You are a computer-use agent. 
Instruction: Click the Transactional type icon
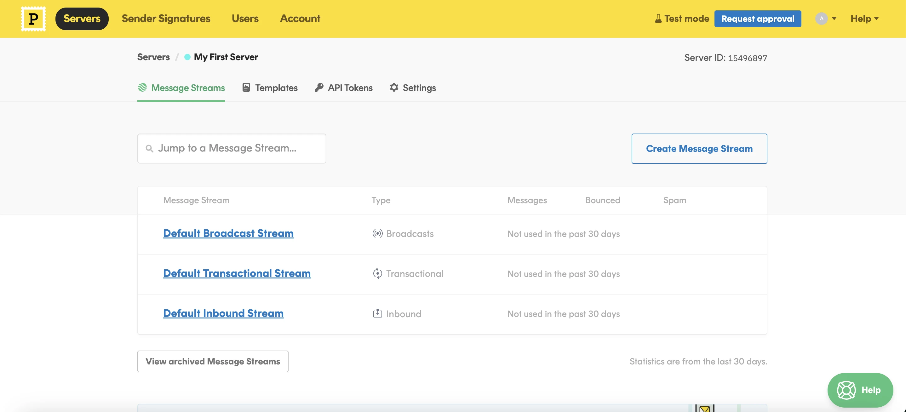(377, 273)
